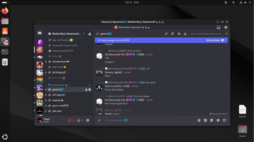Open notification settings bell in channel header
Screen dimensions: 254x142
172,34
